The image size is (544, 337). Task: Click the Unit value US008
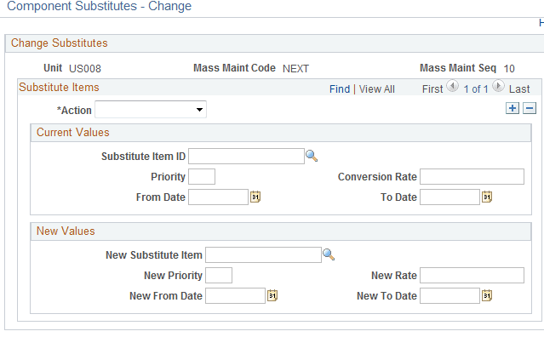[x=85, y=69]
